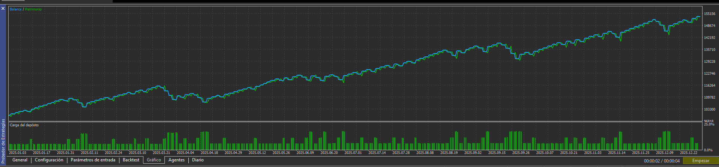Click the 2025.04.29 date label

coord(233,153)
